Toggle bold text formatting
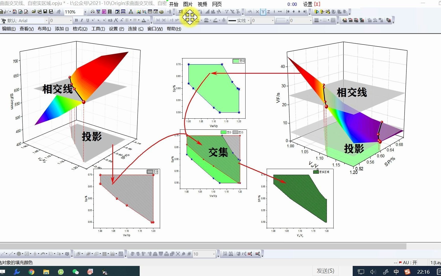The height and width of the screenshot is (276, 441). (76, 20)
